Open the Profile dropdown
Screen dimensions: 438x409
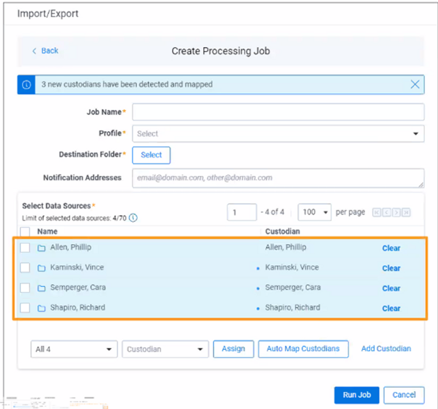click(278, 133)
